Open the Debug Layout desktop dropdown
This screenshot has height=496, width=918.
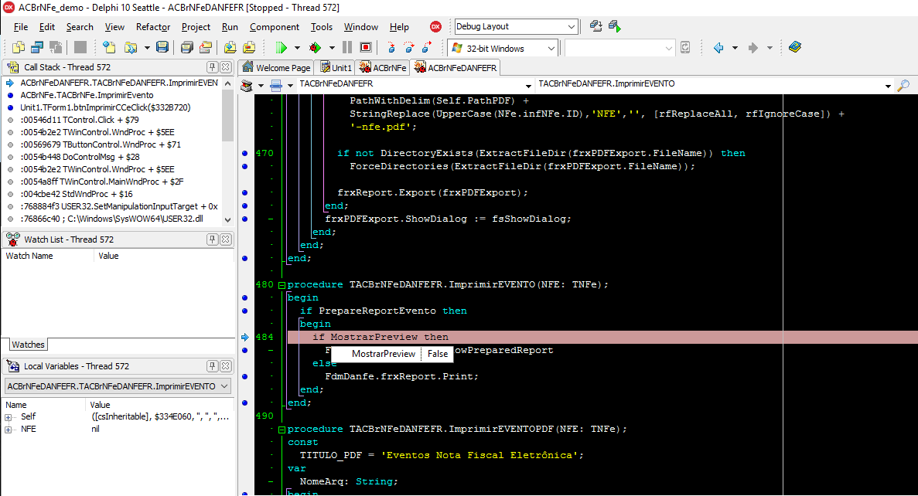pyautogui.click(x=572, y=26)
